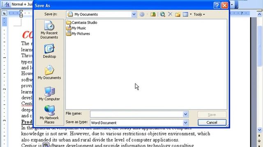Close the Save As dialog
The image size is (263, 147).
pyautogui.click(x=225, y=5)
